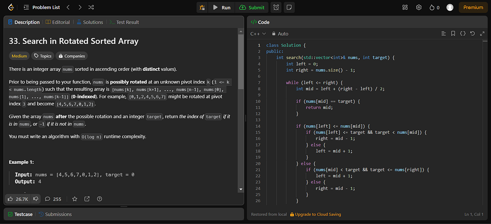Click the LeetCode logo icon
The image size is (491, 224).
coord(11,7)
